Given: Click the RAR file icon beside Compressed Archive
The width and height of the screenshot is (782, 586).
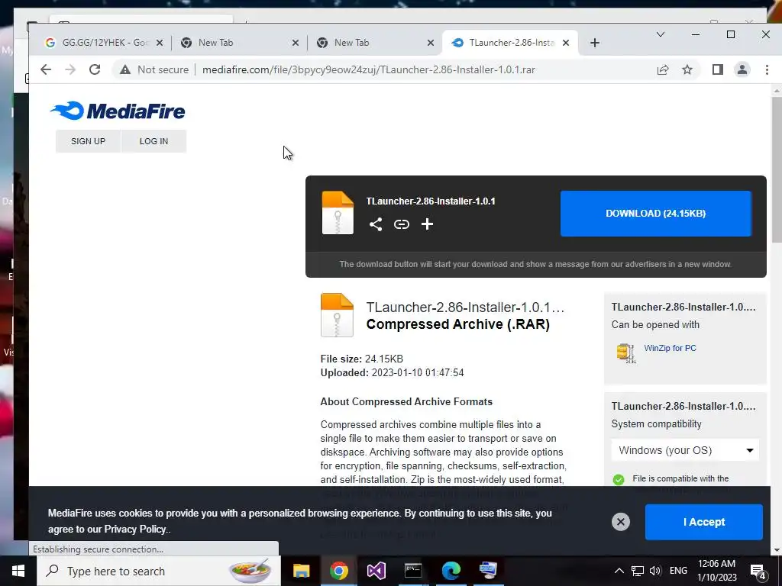Looking at the screenshot, I should (337, 315).
